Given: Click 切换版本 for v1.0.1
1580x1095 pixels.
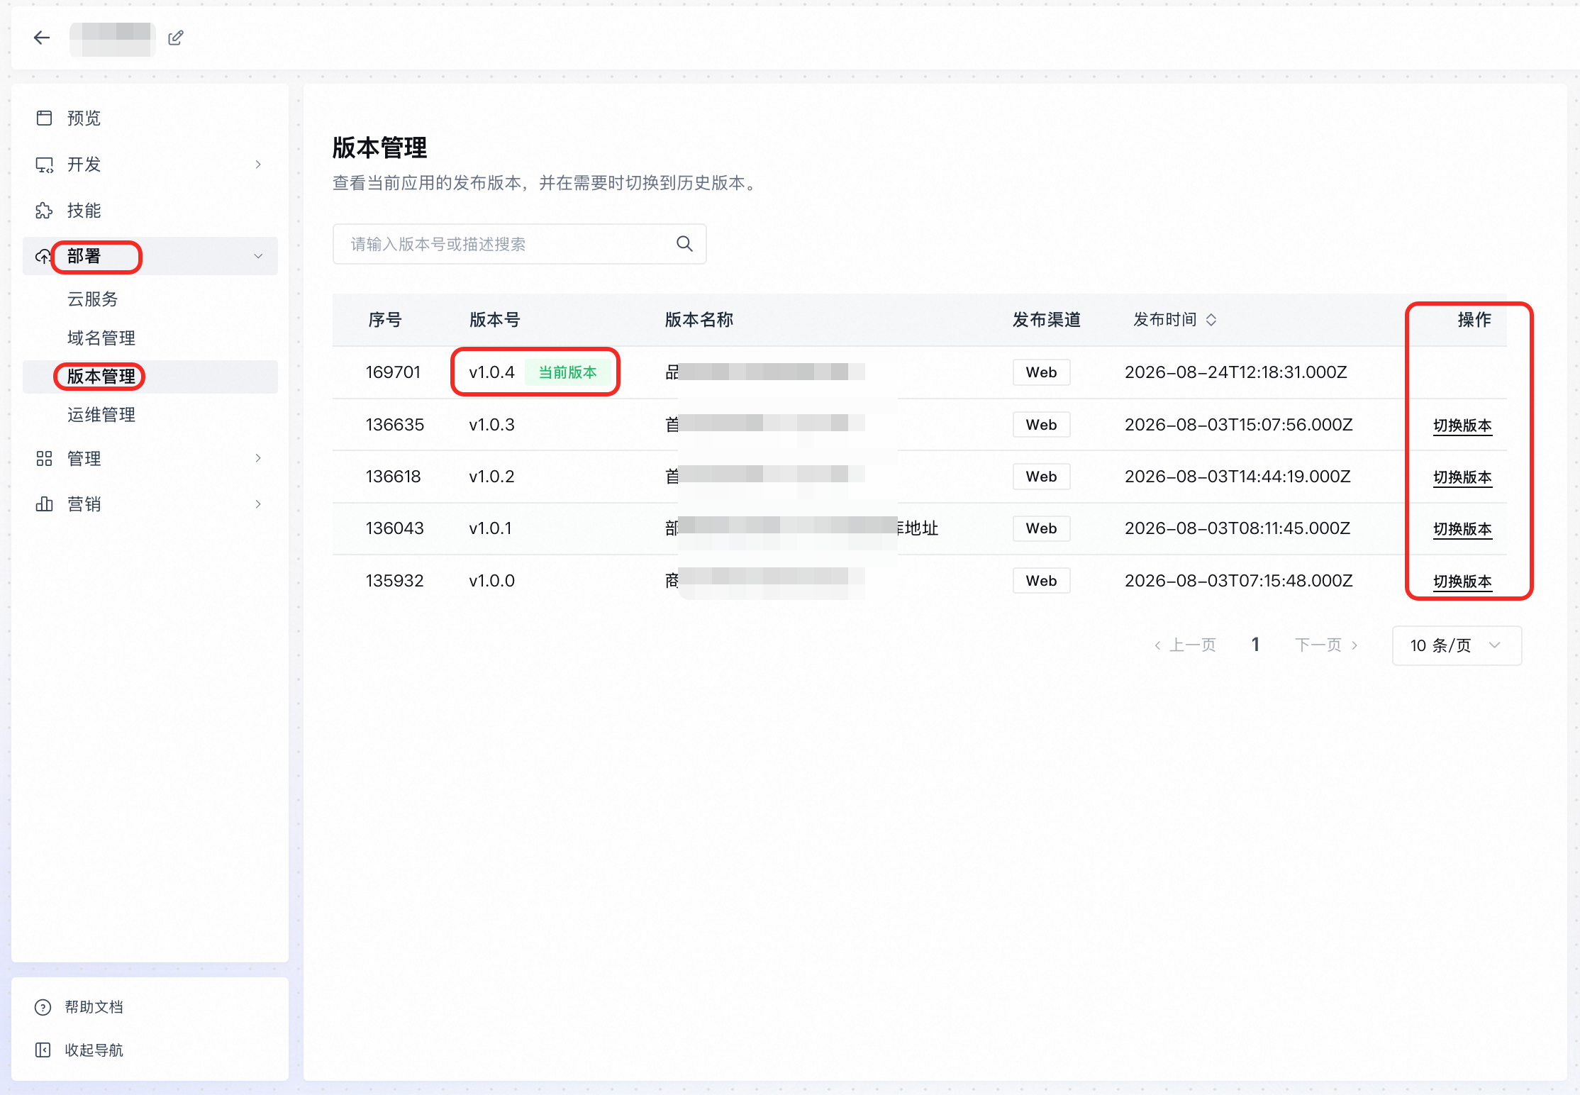Looking at the screenshot, I should click(x=1462, y=529).
